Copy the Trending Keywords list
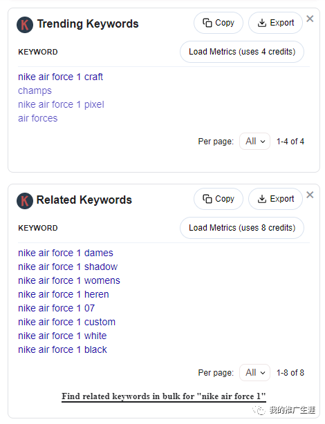Image resolution: width=325 pixels, height=424 pixels. 219,23
